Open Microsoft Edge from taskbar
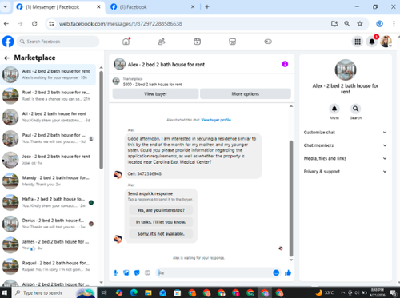The image size is (400, 298). [x=134, y=292]
